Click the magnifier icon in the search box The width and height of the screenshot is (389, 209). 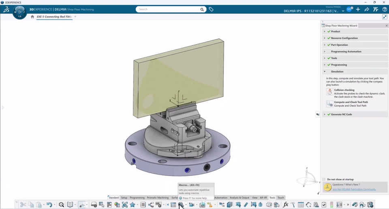[x=202, y=9]
